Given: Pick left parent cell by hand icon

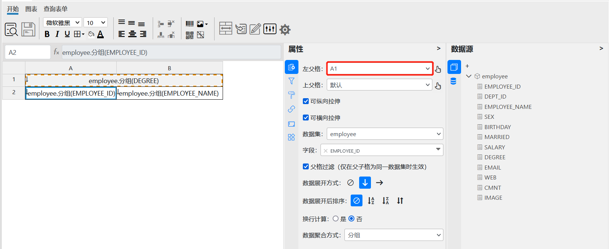Looking at the screenshot, I should click(438, 69).
